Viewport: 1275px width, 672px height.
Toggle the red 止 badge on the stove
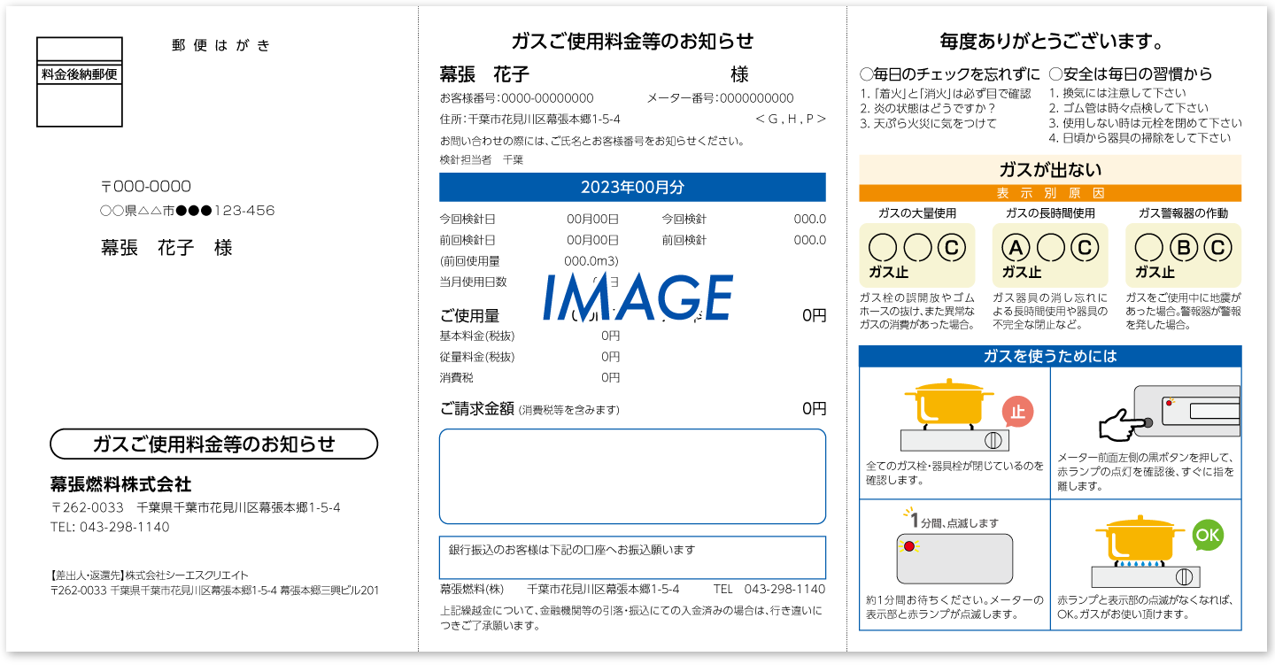point(1019,409)
